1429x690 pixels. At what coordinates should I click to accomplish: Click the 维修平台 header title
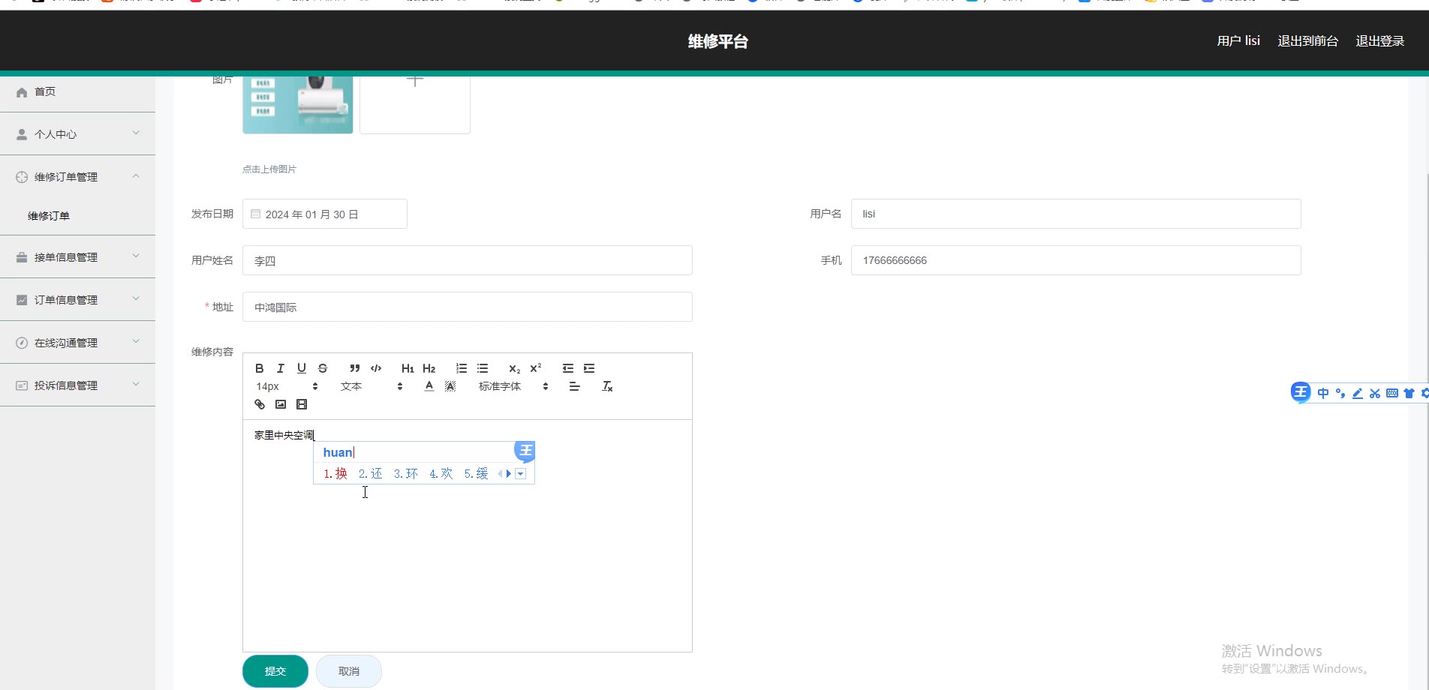[718, 41]
